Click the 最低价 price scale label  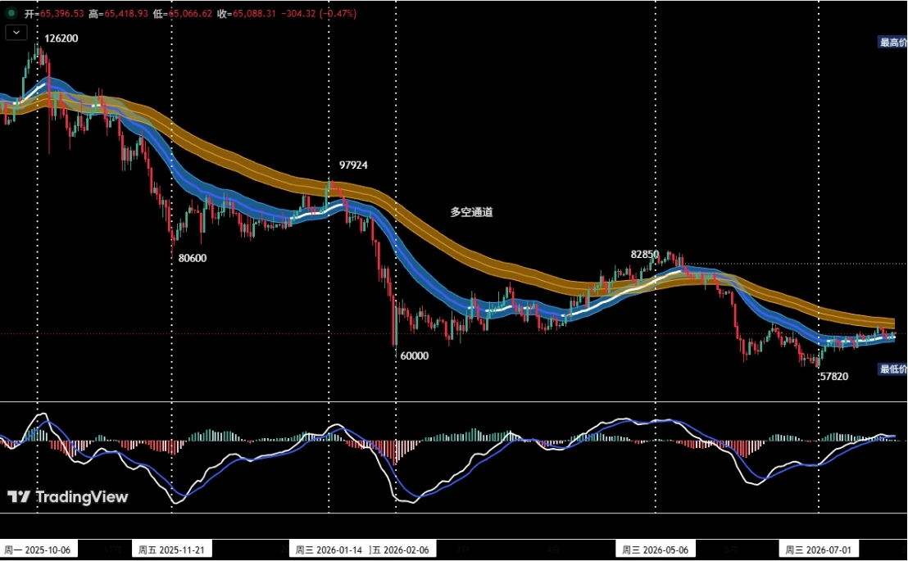click(x=892, y=369)
